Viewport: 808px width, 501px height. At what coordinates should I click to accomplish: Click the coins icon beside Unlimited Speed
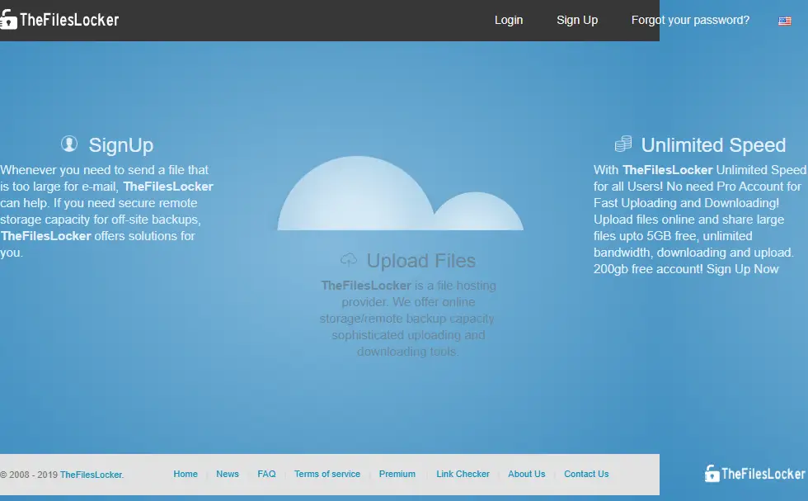tap(623, 144)
